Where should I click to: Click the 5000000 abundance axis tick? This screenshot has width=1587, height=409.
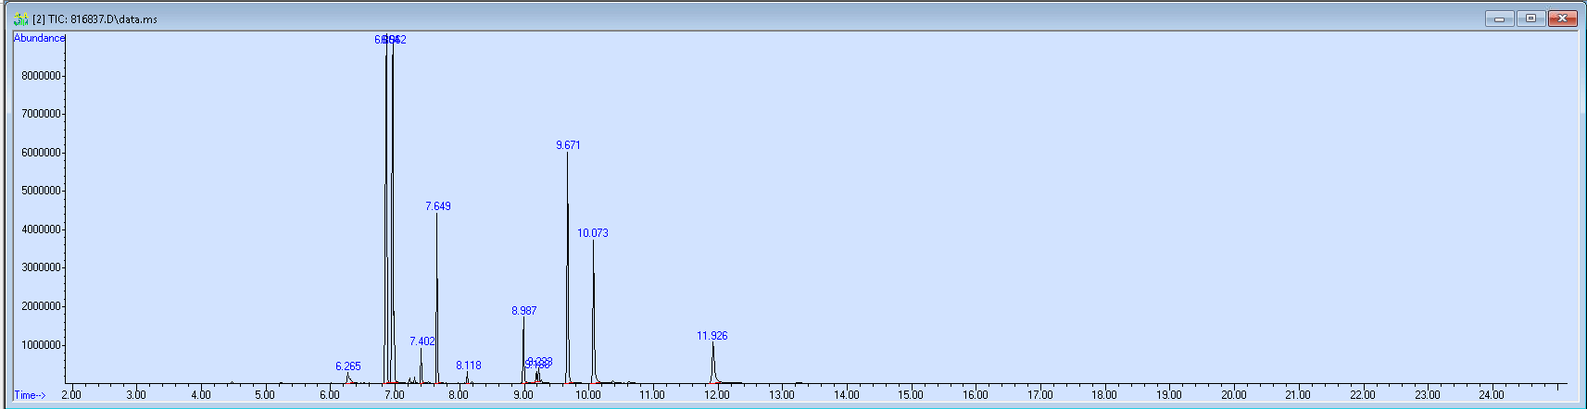click(41, 191)
